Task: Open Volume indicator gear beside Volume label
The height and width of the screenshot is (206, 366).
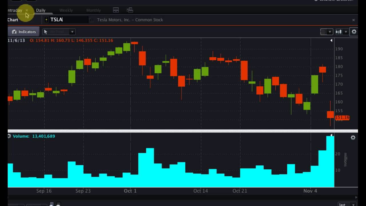Action: coord(9,136)
